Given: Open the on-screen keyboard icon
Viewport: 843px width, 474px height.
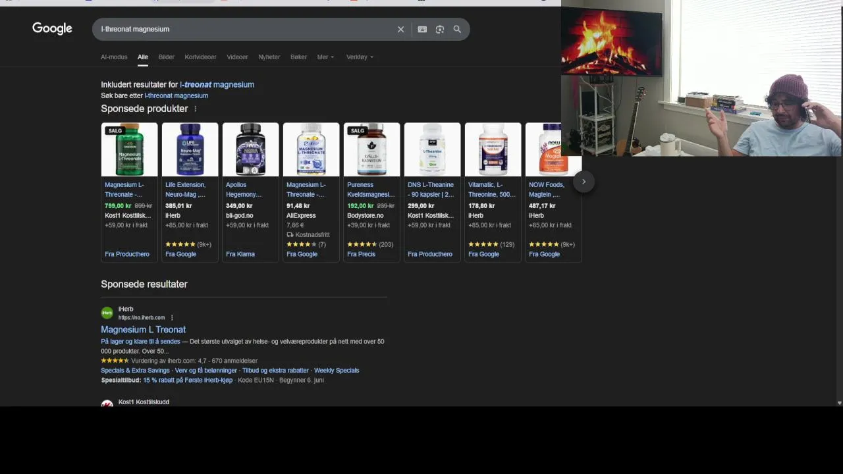Looking at the screenshot, I should tap(422, 29).
